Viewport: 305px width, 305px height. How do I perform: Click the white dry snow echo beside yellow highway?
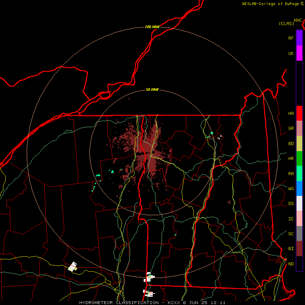pyautogui.click(x=73, y=267)
